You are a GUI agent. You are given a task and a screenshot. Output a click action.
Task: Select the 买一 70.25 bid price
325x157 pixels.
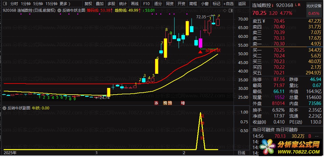pos(279,50)
